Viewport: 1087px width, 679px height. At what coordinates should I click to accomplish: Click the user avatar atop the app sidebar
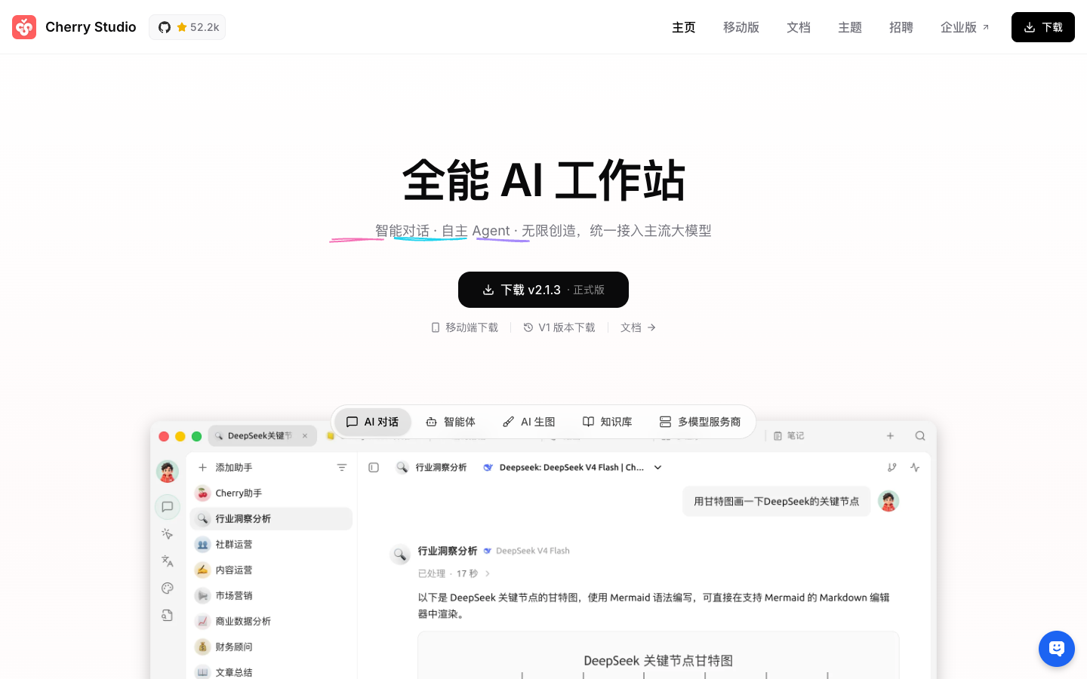168,472
